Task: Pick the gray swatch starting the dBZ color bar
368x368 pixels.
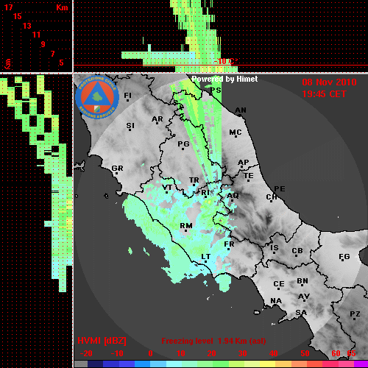Action: coord(81,364)
